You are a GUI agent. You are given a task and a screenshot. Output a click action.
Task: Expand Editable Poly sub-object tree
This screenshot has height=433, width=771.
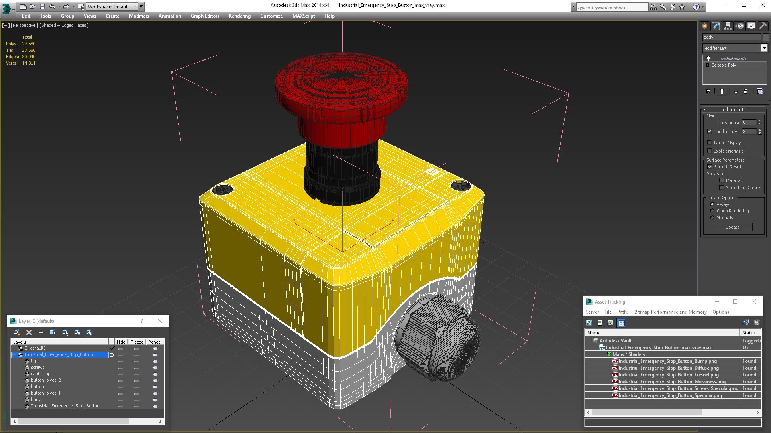tap(707, 65)
